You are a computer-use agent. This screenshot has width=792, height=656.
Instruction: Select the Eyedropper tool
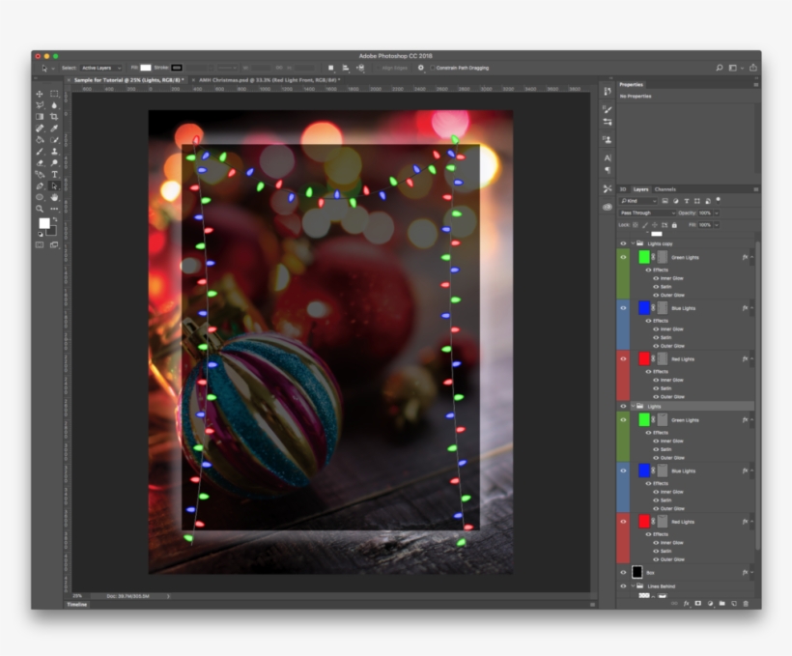pyautogui.click(x=56, y=128)
